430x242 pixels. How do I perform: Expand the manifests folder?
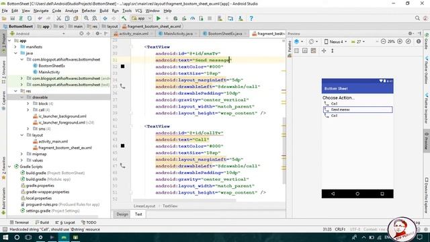pos(16,47)
